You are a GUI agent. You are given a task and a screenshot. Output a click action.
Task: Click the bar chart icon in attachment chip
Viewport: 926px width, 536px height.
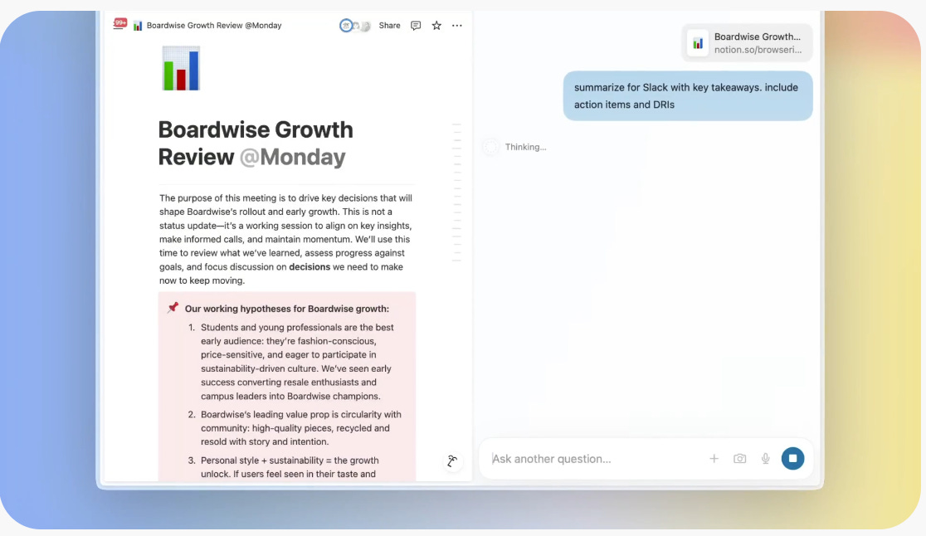coord(698,43)
